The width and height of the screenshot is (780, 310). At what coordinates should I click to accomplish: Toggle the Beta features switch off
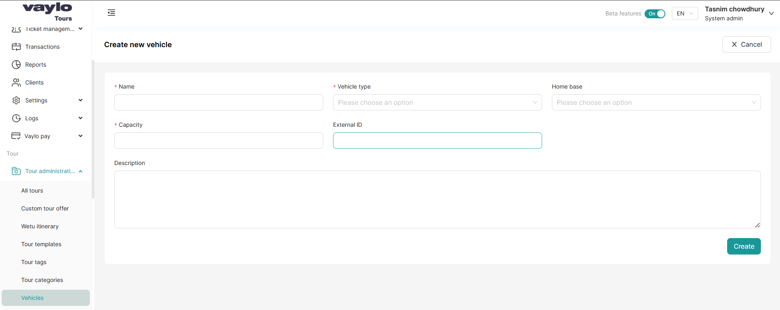click(655, 14)
